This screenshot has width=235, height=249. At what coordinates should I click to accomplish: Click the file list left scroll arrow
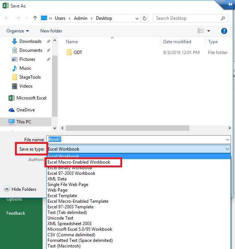[62, 128]
